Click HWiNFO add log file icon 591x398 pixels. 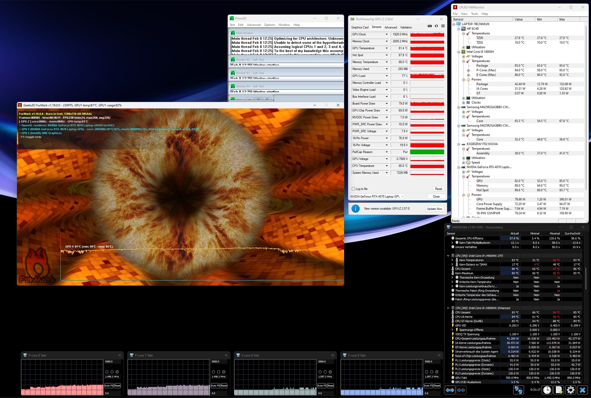click(559, 390)
